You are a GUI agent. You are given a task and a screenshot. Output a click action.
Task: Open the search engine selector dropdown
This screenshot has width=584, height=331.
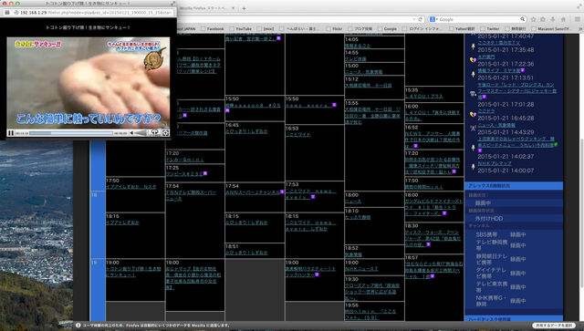point(433,19)
